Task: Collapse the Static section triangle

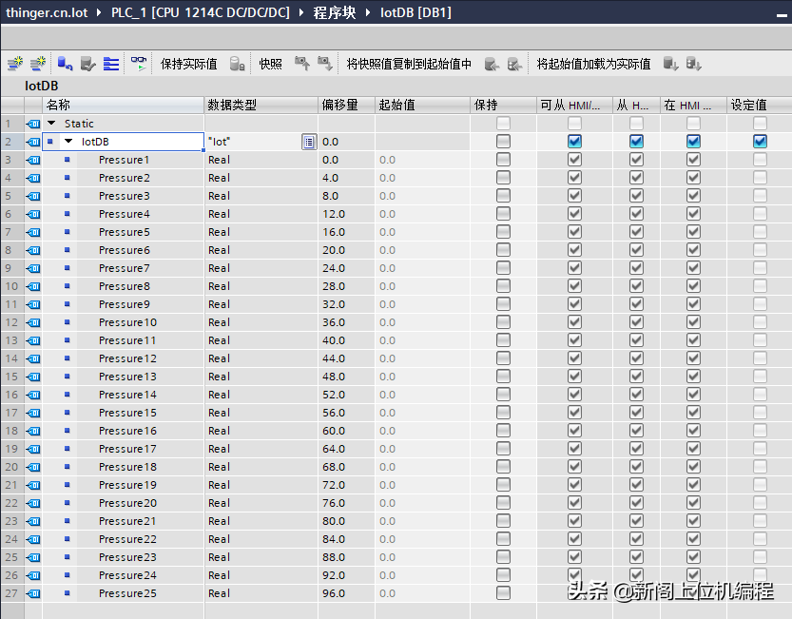Action: click(51, 124)
